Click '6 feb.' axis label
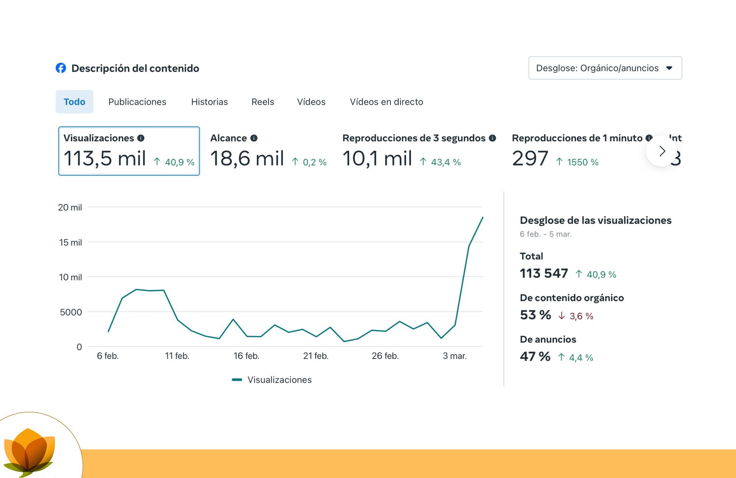 click(108, 356)
